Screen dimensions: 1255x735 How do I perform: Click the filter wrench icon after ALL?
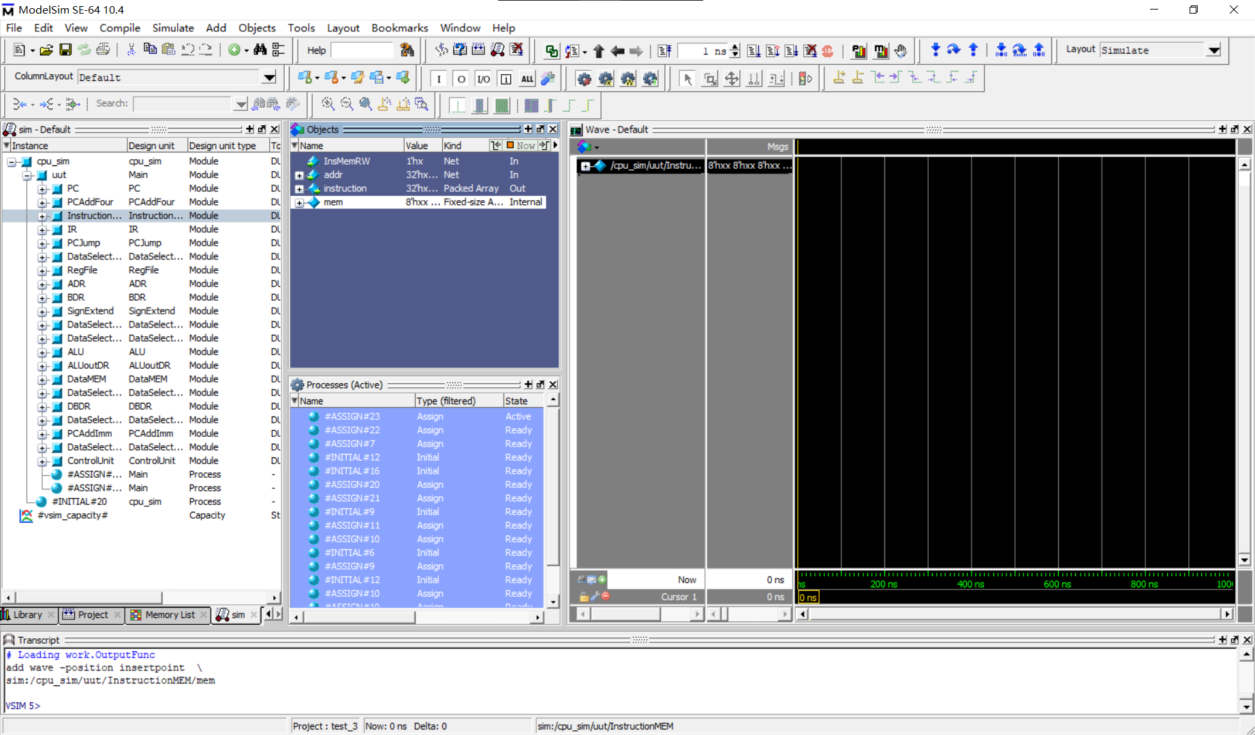tap(548, 79)
